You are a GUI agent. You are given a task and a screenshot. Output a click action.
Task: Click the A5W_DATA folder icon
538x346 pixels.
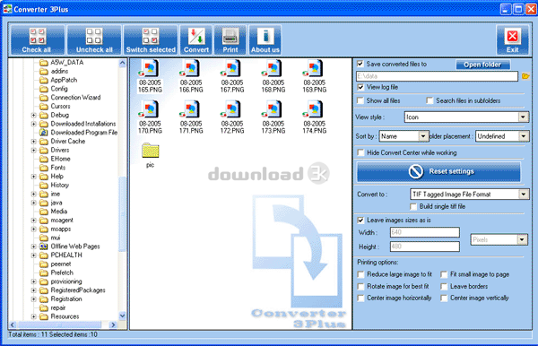pyautogui.click(x=44, y=63)
